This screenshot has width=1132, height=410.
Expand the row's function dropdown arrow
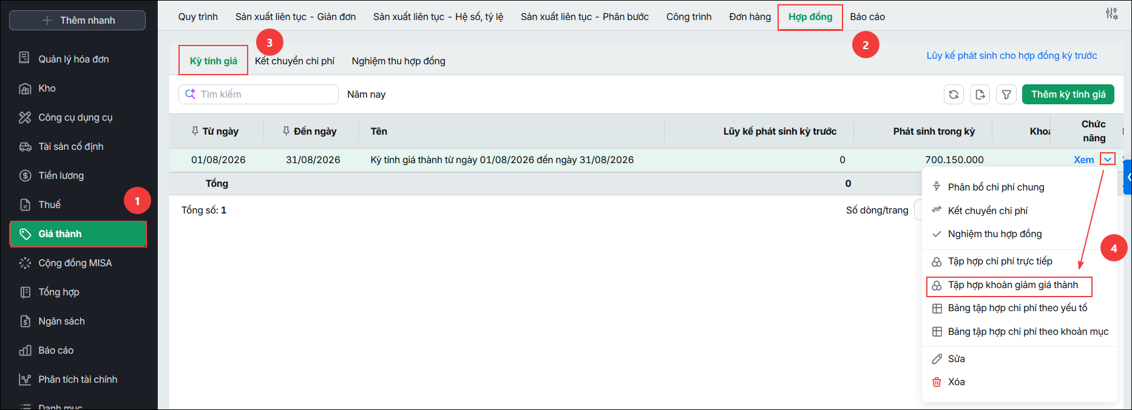point(1108,160)
